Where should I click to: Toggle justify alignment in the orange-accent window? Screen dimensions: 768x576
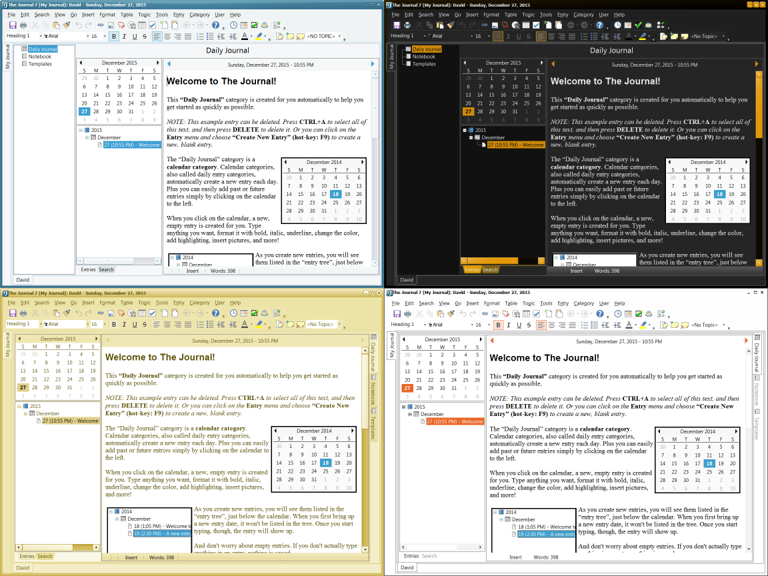[572, 325]
